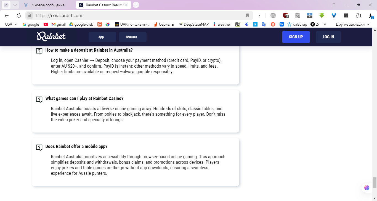This screenshot has height=201, width=377.
Task: Click the LOG IN button
Action: (328, 37)
